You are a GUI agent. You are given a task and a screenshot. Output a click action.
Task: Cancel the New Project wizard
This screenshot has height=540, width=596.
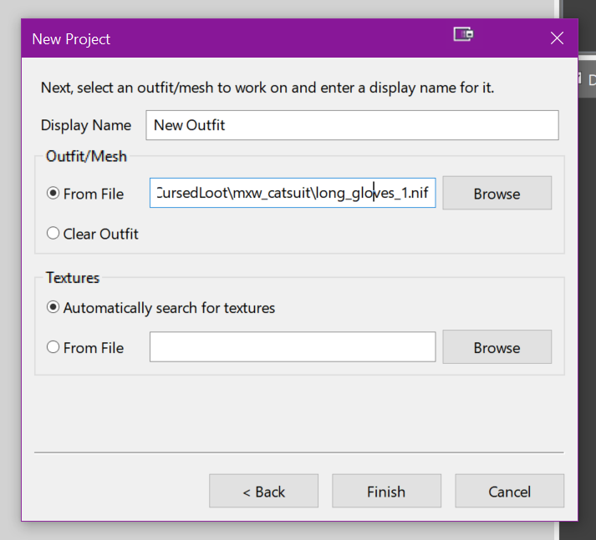(510, 491)
